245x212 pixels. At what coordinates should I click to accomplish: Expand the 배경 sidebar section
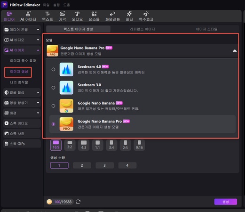coord(22,113)
